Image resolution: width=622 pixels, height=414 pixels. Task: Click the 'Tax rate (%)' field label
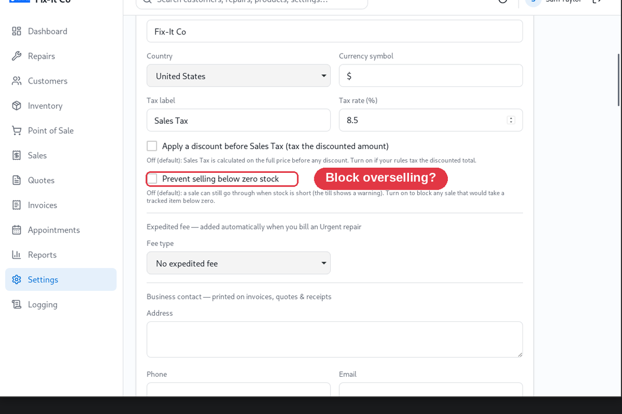tap(358, 100)
